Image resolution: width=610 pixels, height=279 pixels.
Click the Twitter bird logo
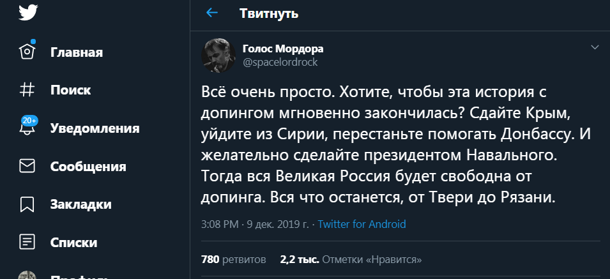27,13
